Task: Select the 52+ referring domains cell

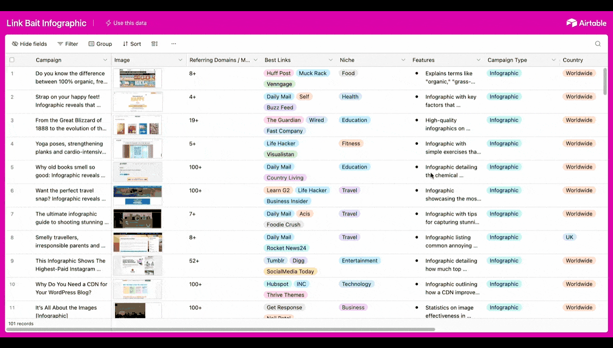Action: click(224, 266)
